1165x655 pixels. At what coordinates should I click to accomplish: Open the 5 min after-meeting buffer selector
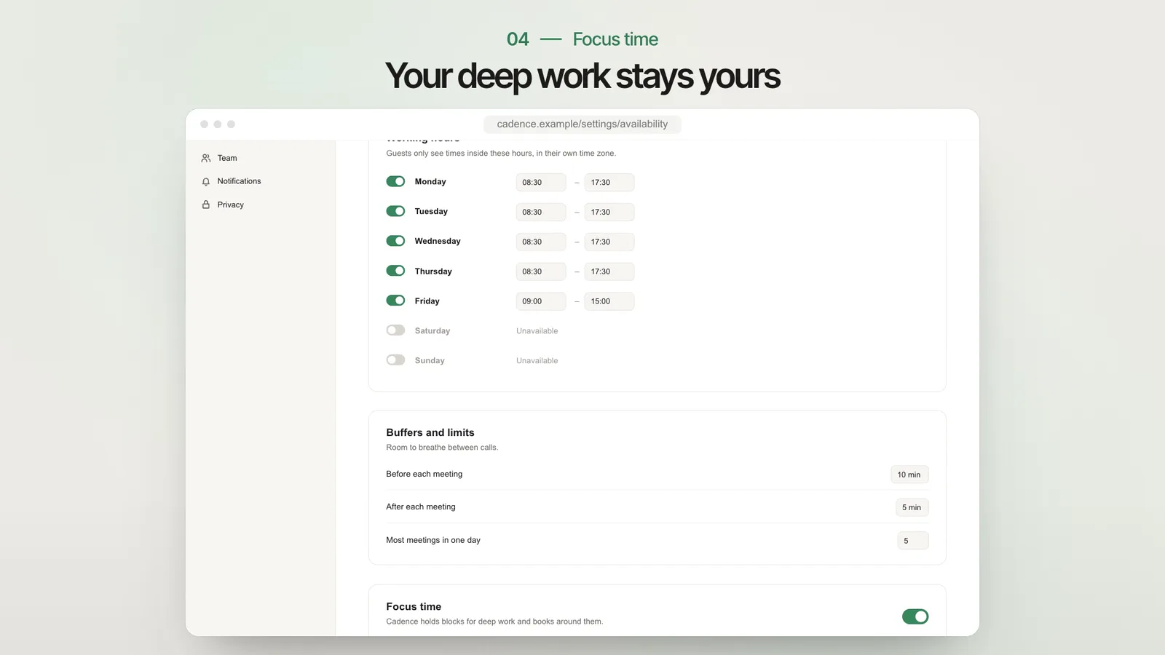click(x=912, y=507)
